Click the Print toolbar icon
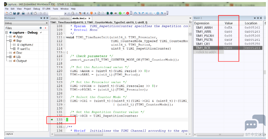The height and width of the screenshot is (139, 268). coord(23,13)
